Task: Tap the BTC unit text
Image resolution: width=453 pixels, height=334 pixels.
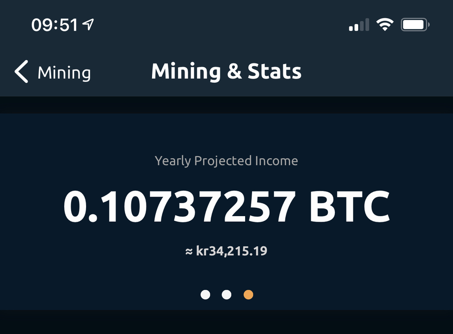Action: click(x=350, y=206)
